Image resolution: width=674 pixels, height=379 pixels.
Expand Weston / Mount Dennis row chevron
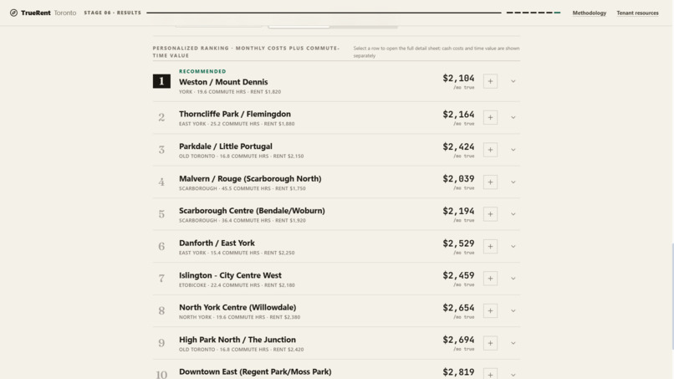513,81
